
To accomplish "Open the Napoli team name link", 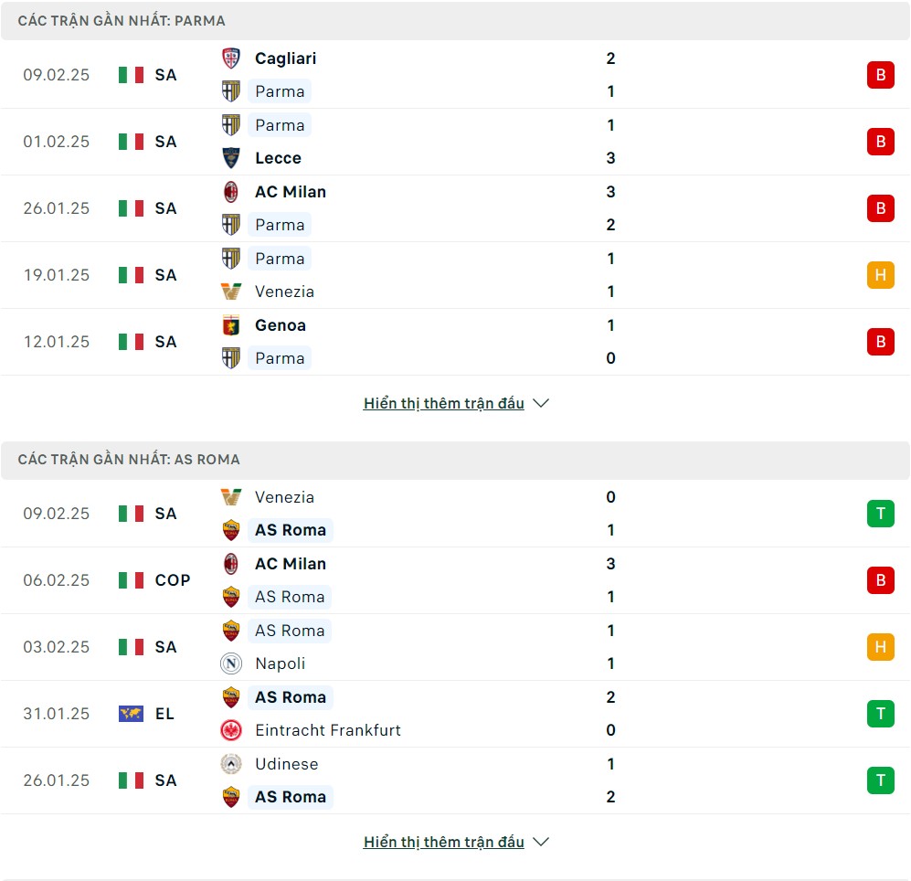I will click(280, 663).
